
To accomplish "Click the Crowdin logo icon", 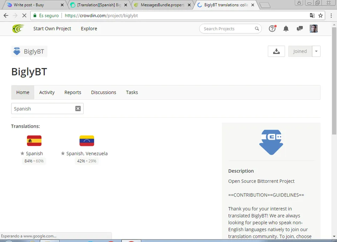I will [18, 28].
